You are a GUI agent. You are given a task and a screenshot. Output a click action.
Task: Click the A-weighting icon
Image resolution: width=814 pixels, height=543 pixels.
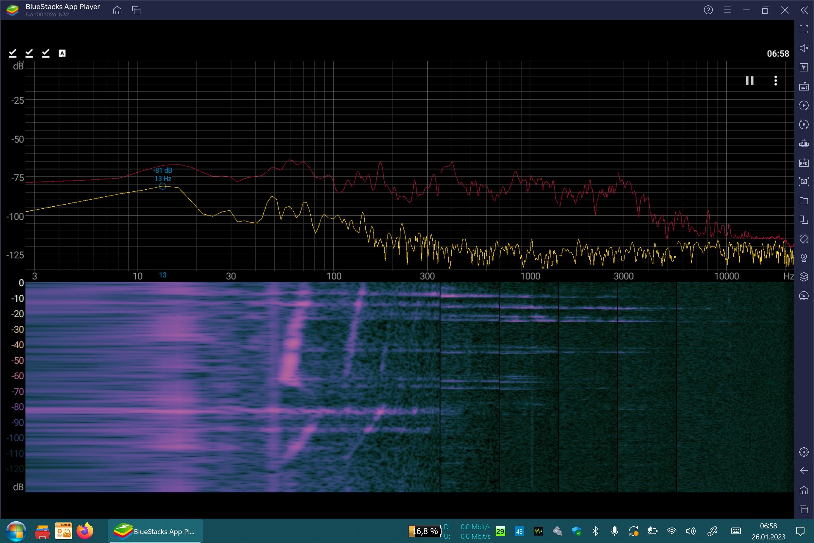(62, 53)
